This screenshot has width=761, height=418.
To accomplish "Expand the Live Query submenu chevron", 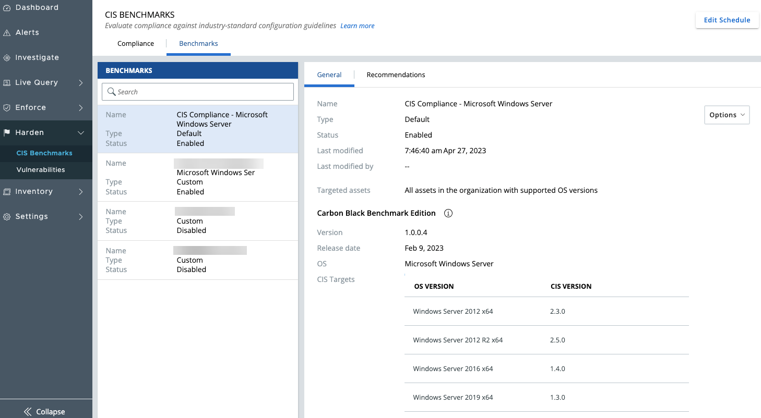I will (81, 83).
